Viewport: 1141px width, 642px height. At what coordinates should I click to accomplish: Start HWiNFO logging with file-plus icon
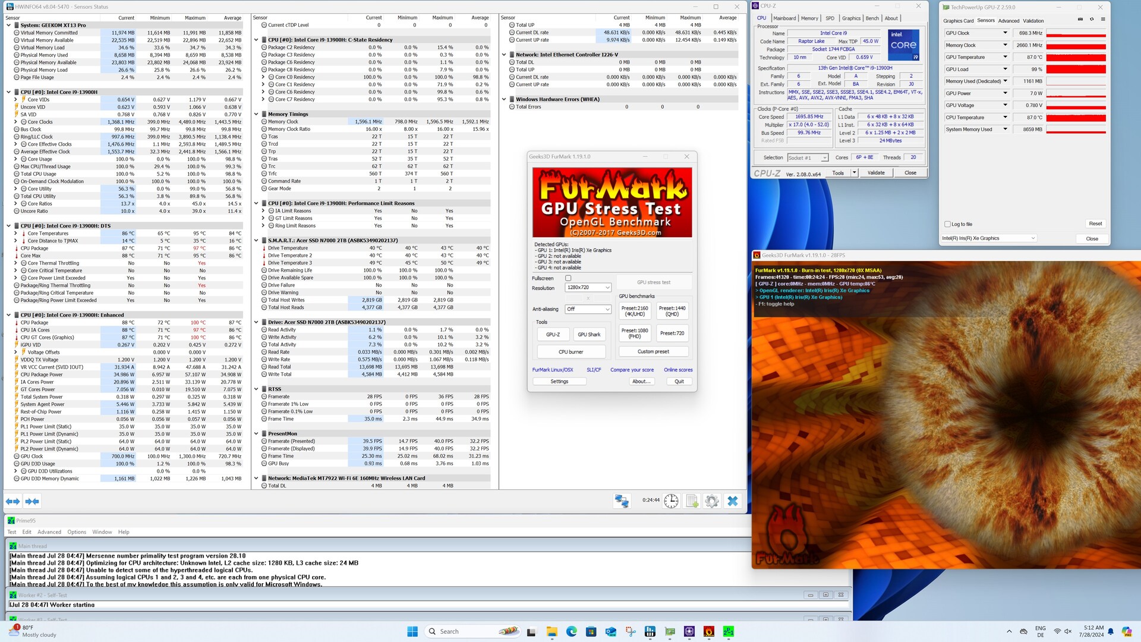coord(692,501)
